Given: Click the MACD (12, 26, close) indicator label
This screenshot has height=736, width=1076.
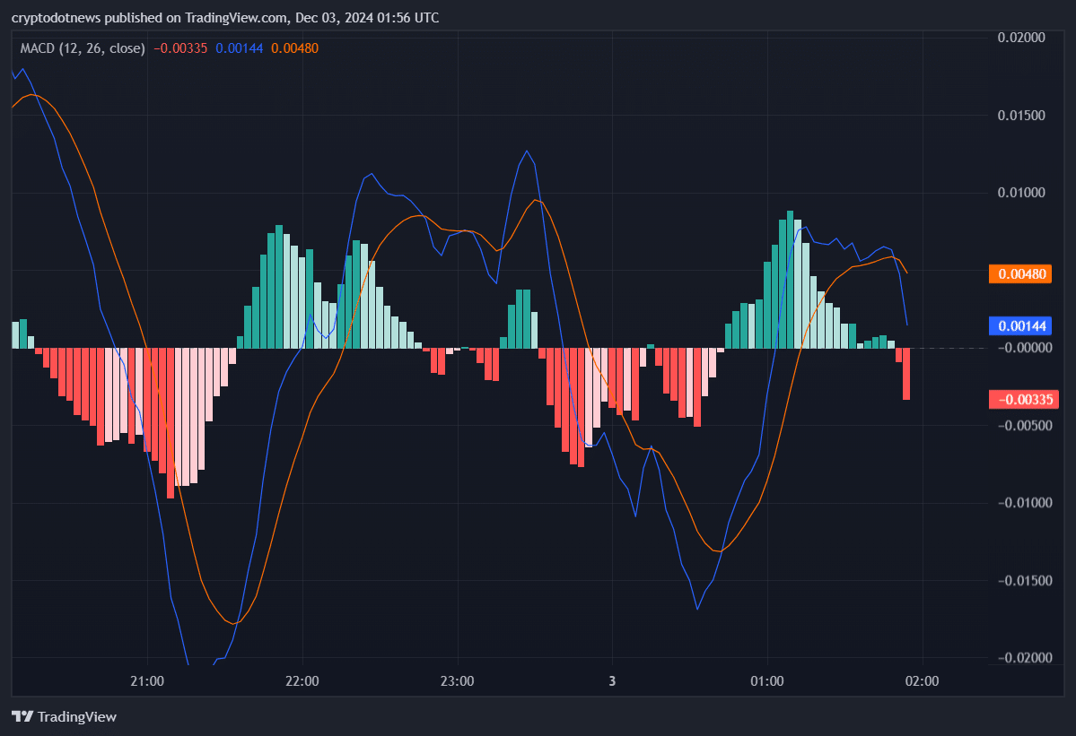Looking at the screenshot, I should (x=83, y=48).
